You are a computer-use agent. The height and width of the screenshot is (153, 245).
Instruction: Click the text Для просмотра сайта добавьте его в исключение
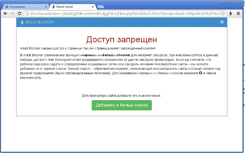point(122,96)
